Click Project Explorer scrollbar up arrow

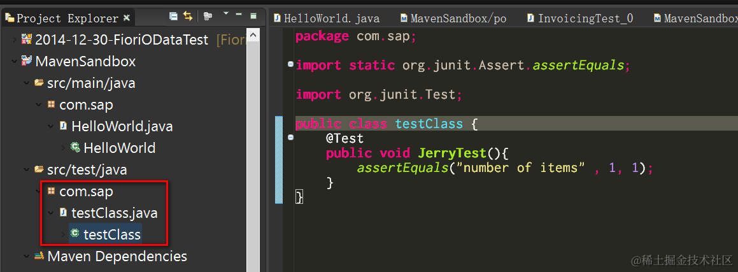253,35
